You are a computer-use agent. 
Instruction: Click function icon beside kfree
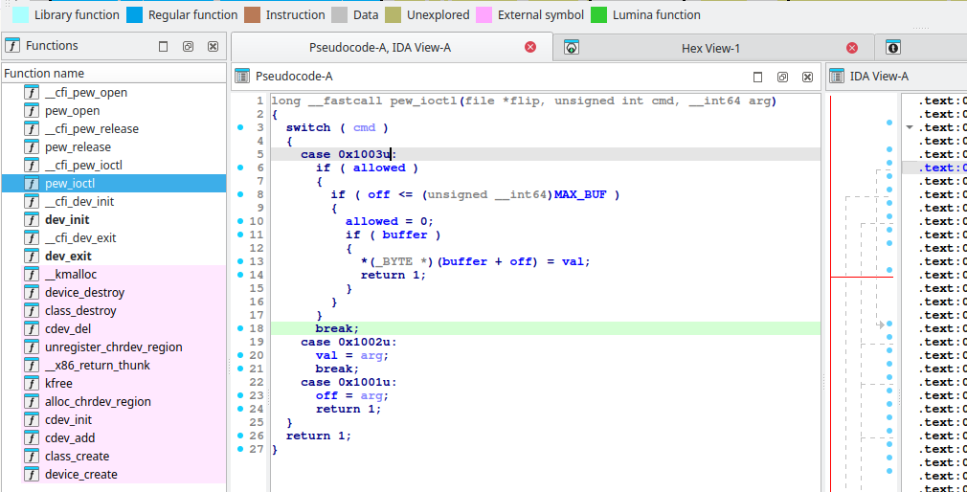[32, 384]
